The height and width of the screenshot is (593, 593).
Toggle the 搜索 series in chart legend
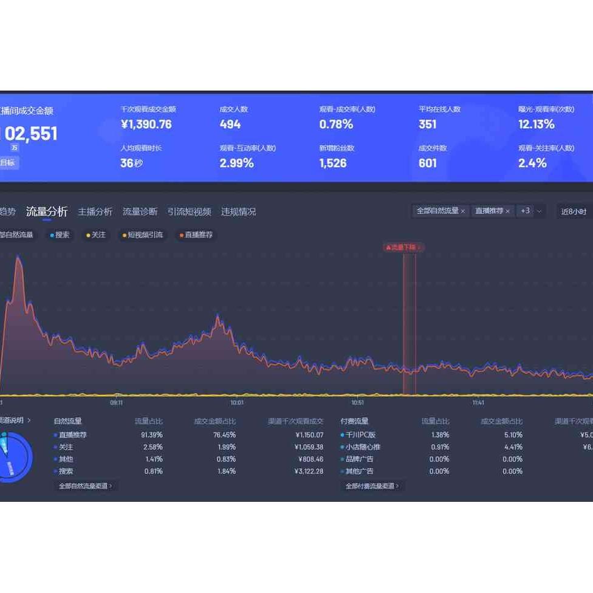pos(60,235)
